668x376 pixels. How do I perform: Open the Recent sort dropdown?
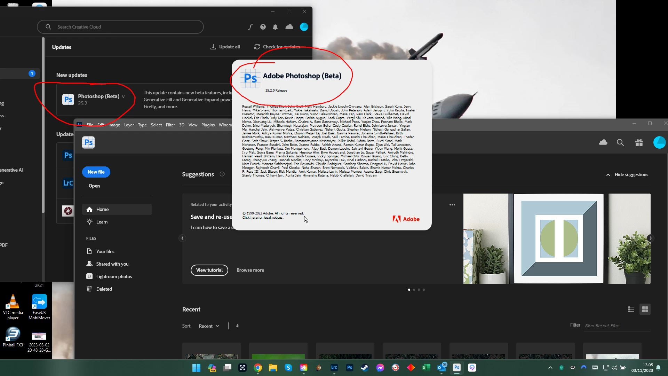pos(209,326)
